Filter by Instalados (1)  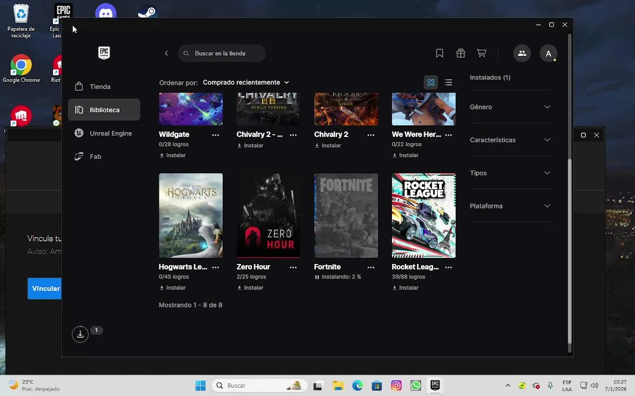coord(490,77)
